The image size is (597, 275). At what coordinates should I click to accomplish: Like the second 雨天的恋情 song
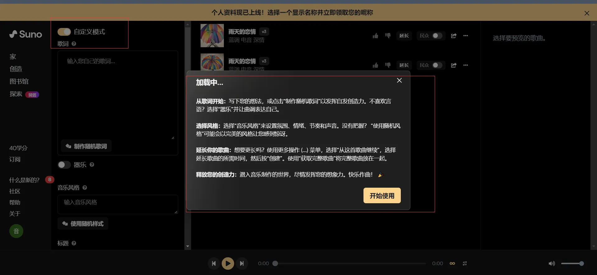375,65
